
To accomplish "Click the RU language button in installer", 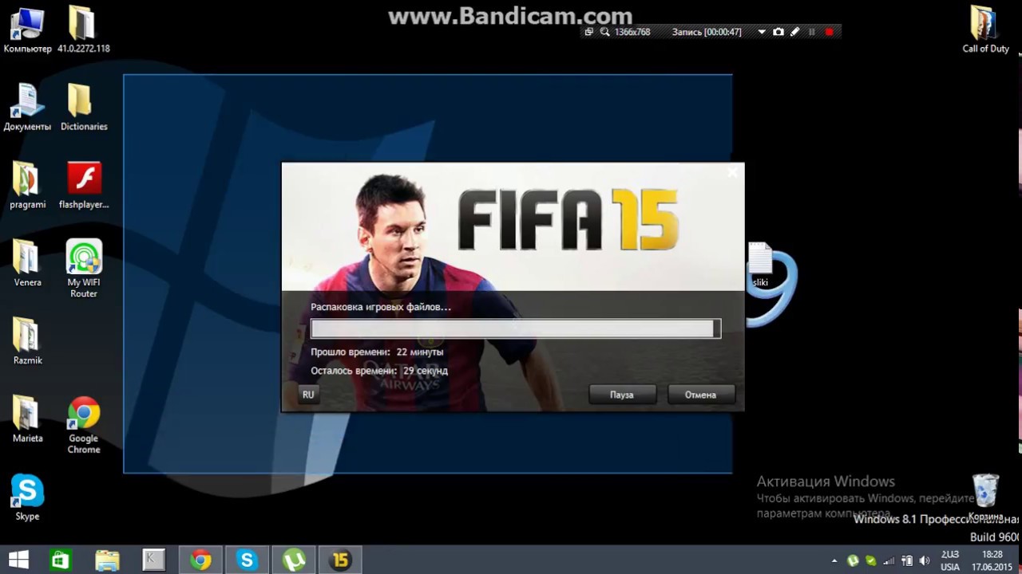I will pyautogui.click(x=308, y=395).
